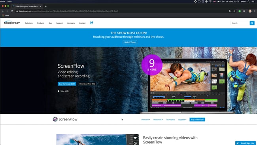The width and height of the screenshot is (257, 145).
Task: Click the heart icon on the surfing video
Action: tap(135, 137)
